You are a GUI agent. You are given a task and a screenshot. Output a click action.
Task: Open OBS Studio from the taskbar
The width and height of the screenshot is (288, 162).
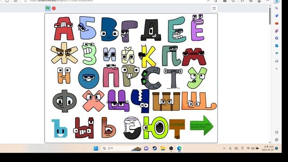[x=171, y=148]
